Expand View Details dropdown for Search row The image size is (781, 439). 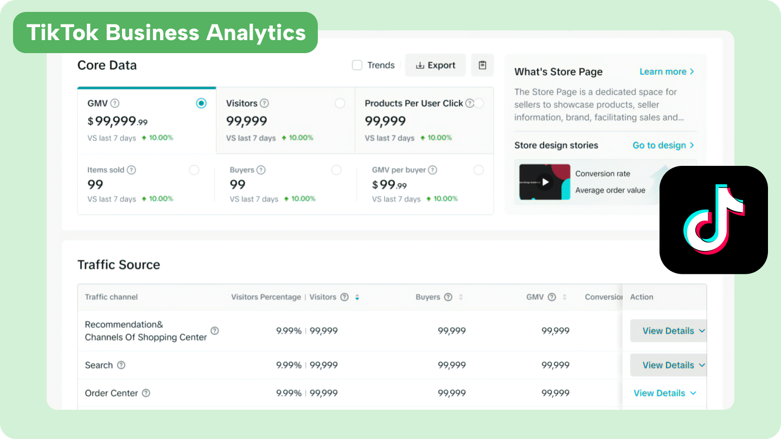click(x=668, y=365)
